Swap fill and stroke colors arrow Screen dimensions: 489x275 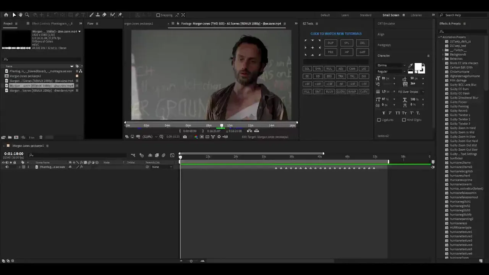coord(424,66)
